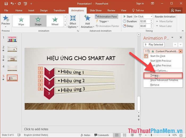Screen dimensions: 186x138
Task: Choose Start With Previous from the menu
Action: pos(163,61)
